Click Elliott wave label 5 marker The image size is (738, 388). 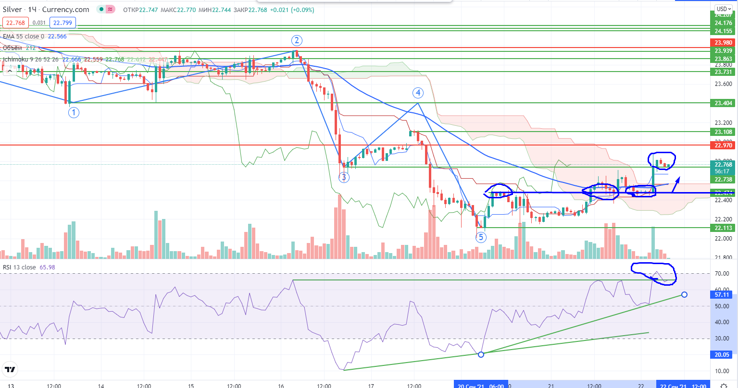click(481, 237)
